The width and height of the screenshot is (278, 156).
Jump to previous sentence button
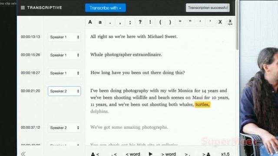click(x=114, y=154)
